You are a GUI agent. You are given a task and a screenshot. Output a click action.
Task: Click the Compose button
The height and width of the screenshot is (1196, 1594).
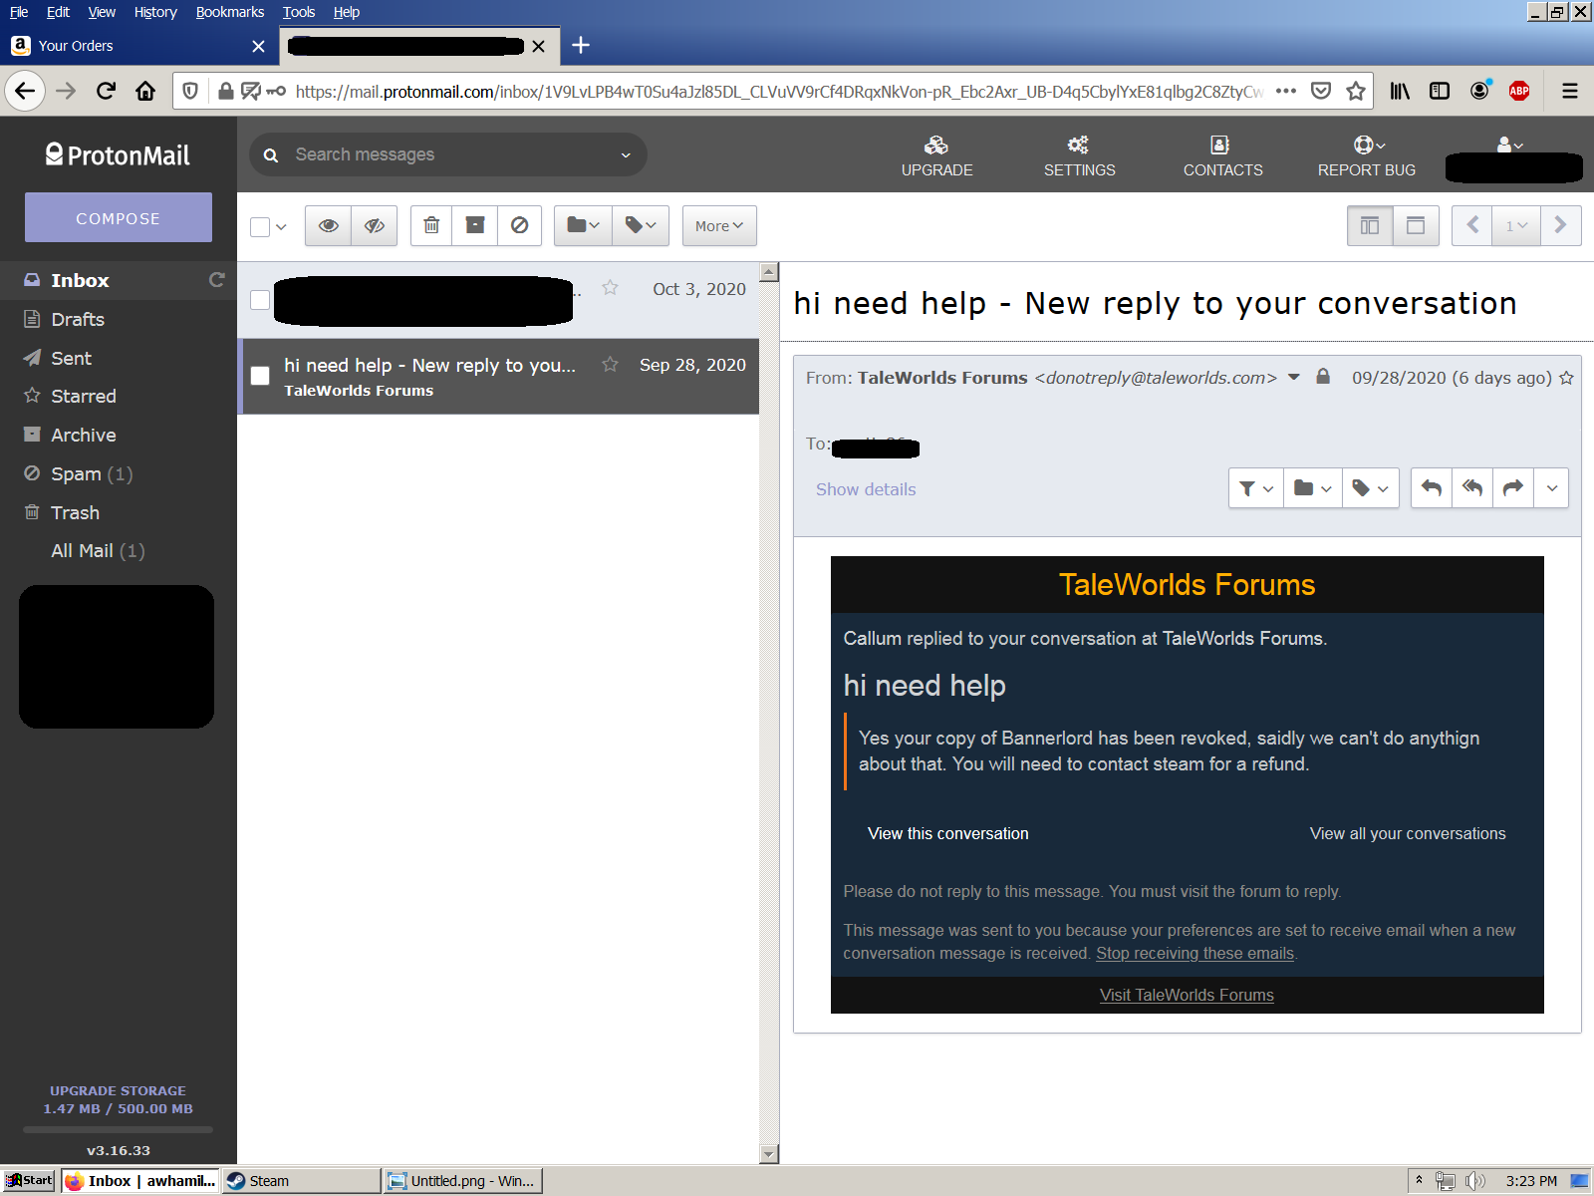tap(119, 217)
